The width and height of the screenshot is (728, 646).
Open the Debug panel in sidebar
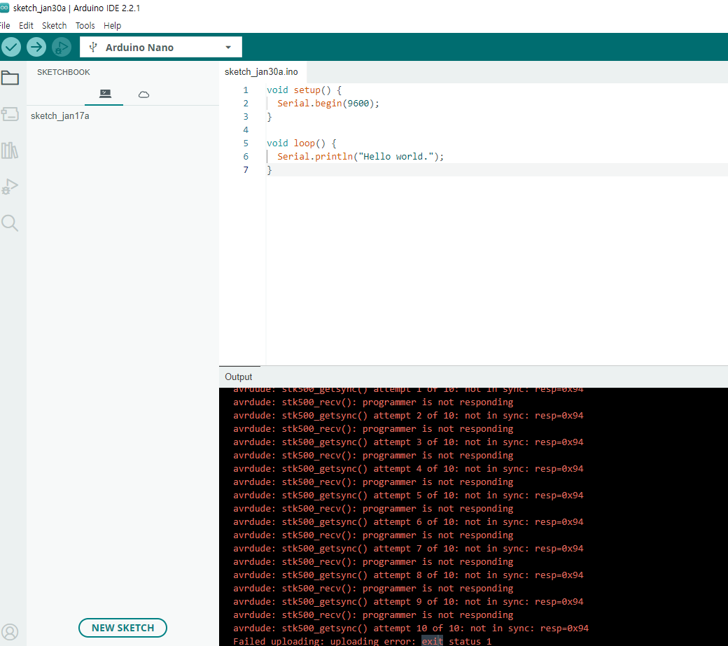point(10,187)
